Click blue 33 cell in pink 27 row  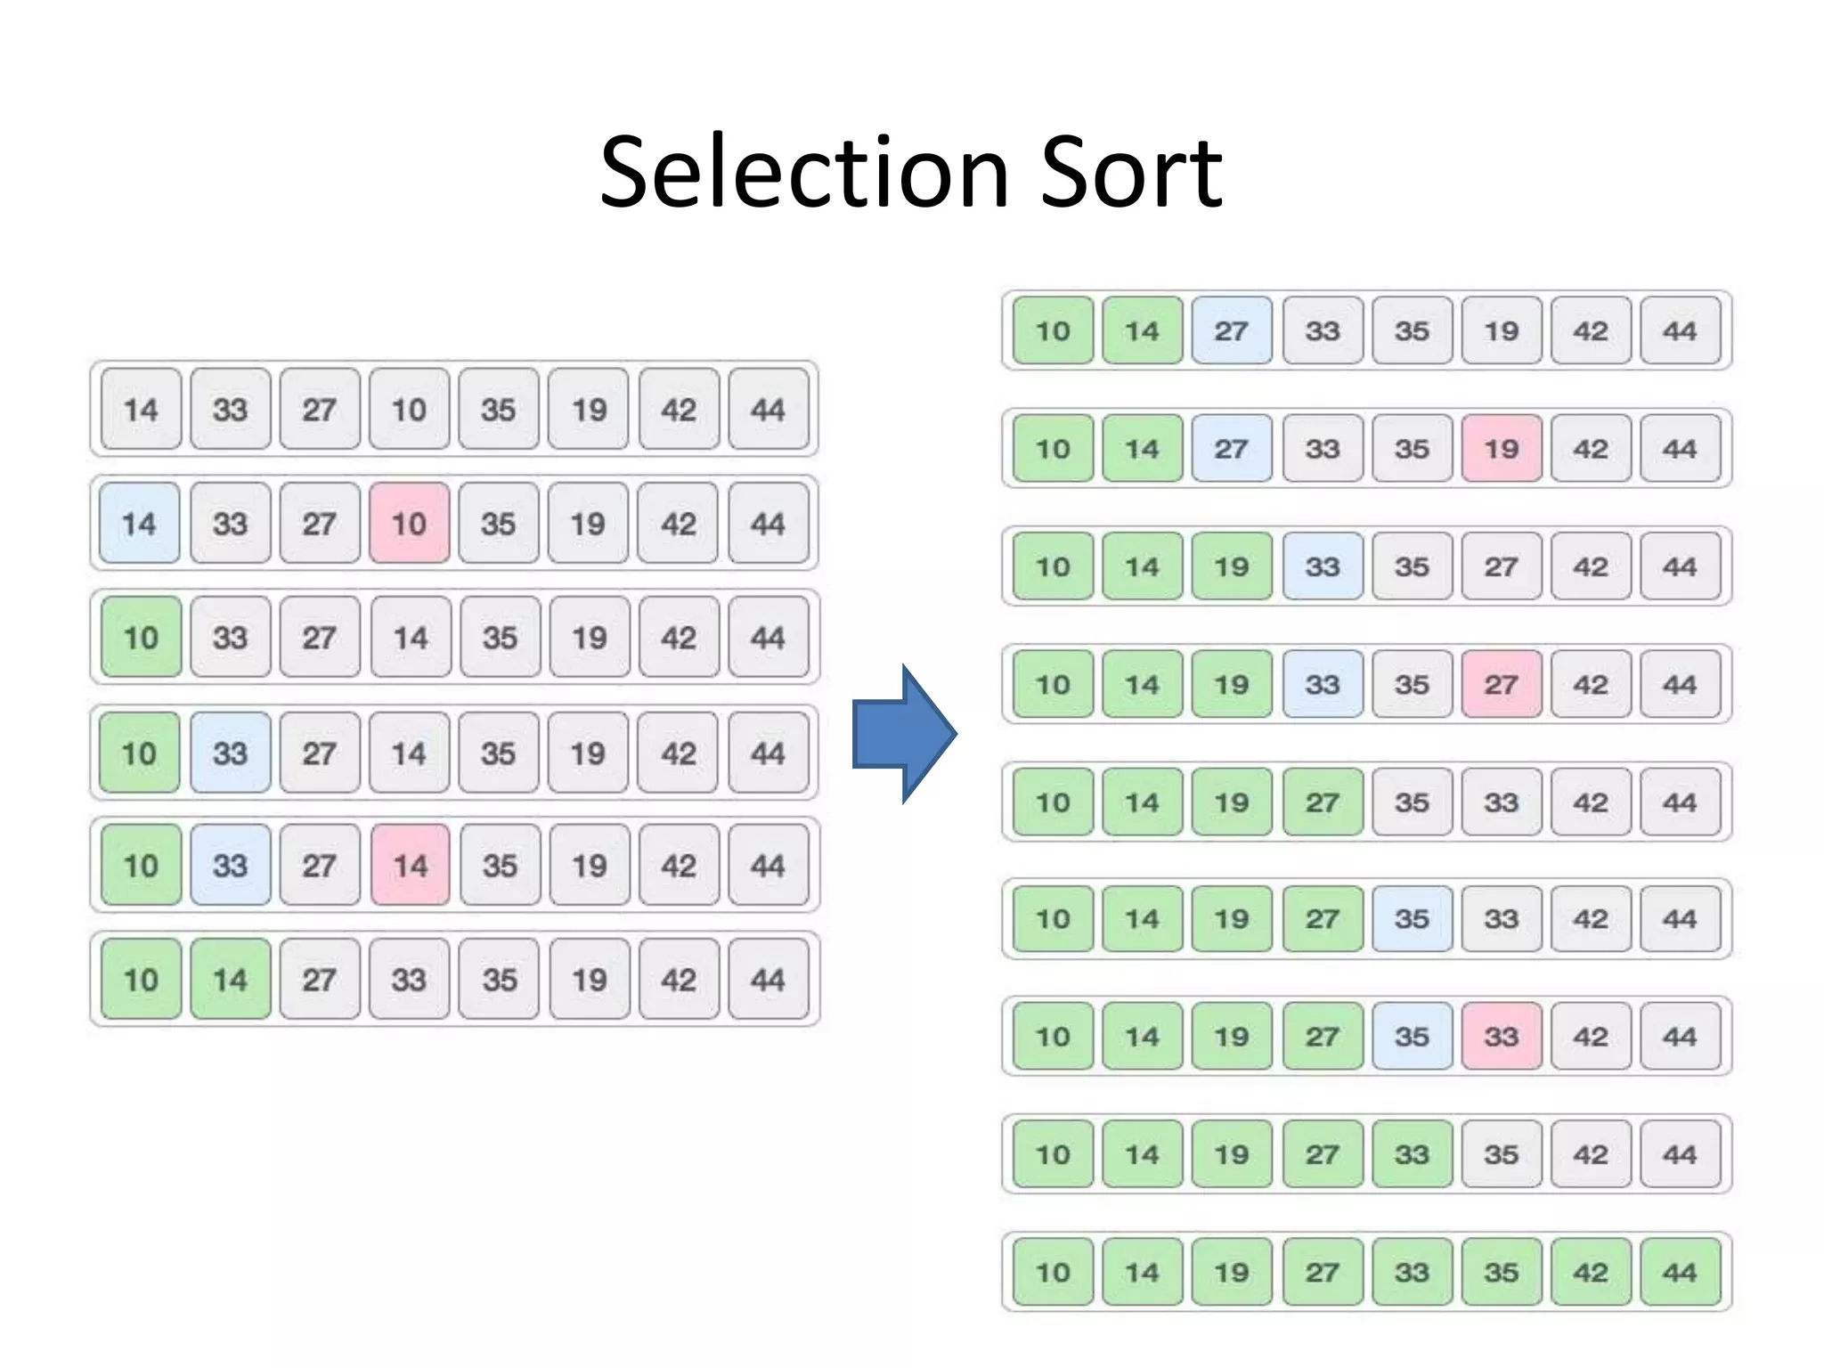point(1323,684)
